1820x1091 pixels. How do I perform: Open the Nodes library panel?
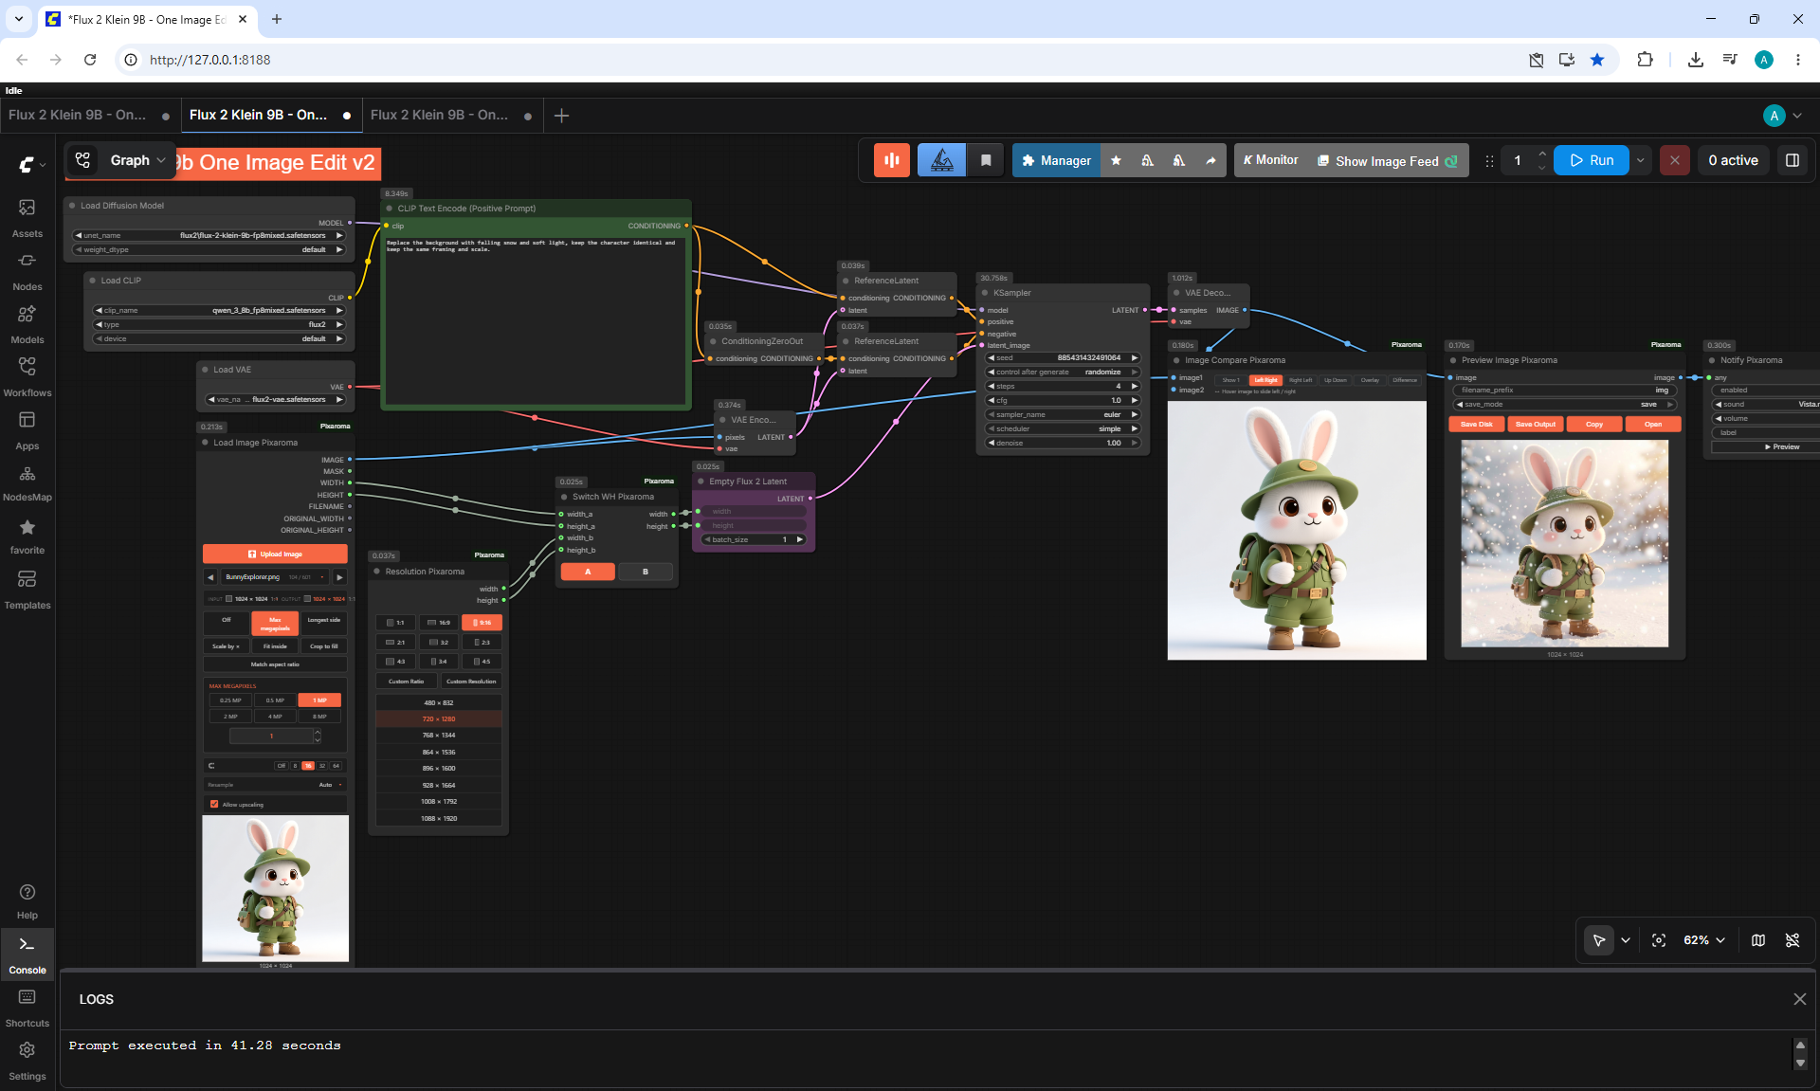click(27, 271)
